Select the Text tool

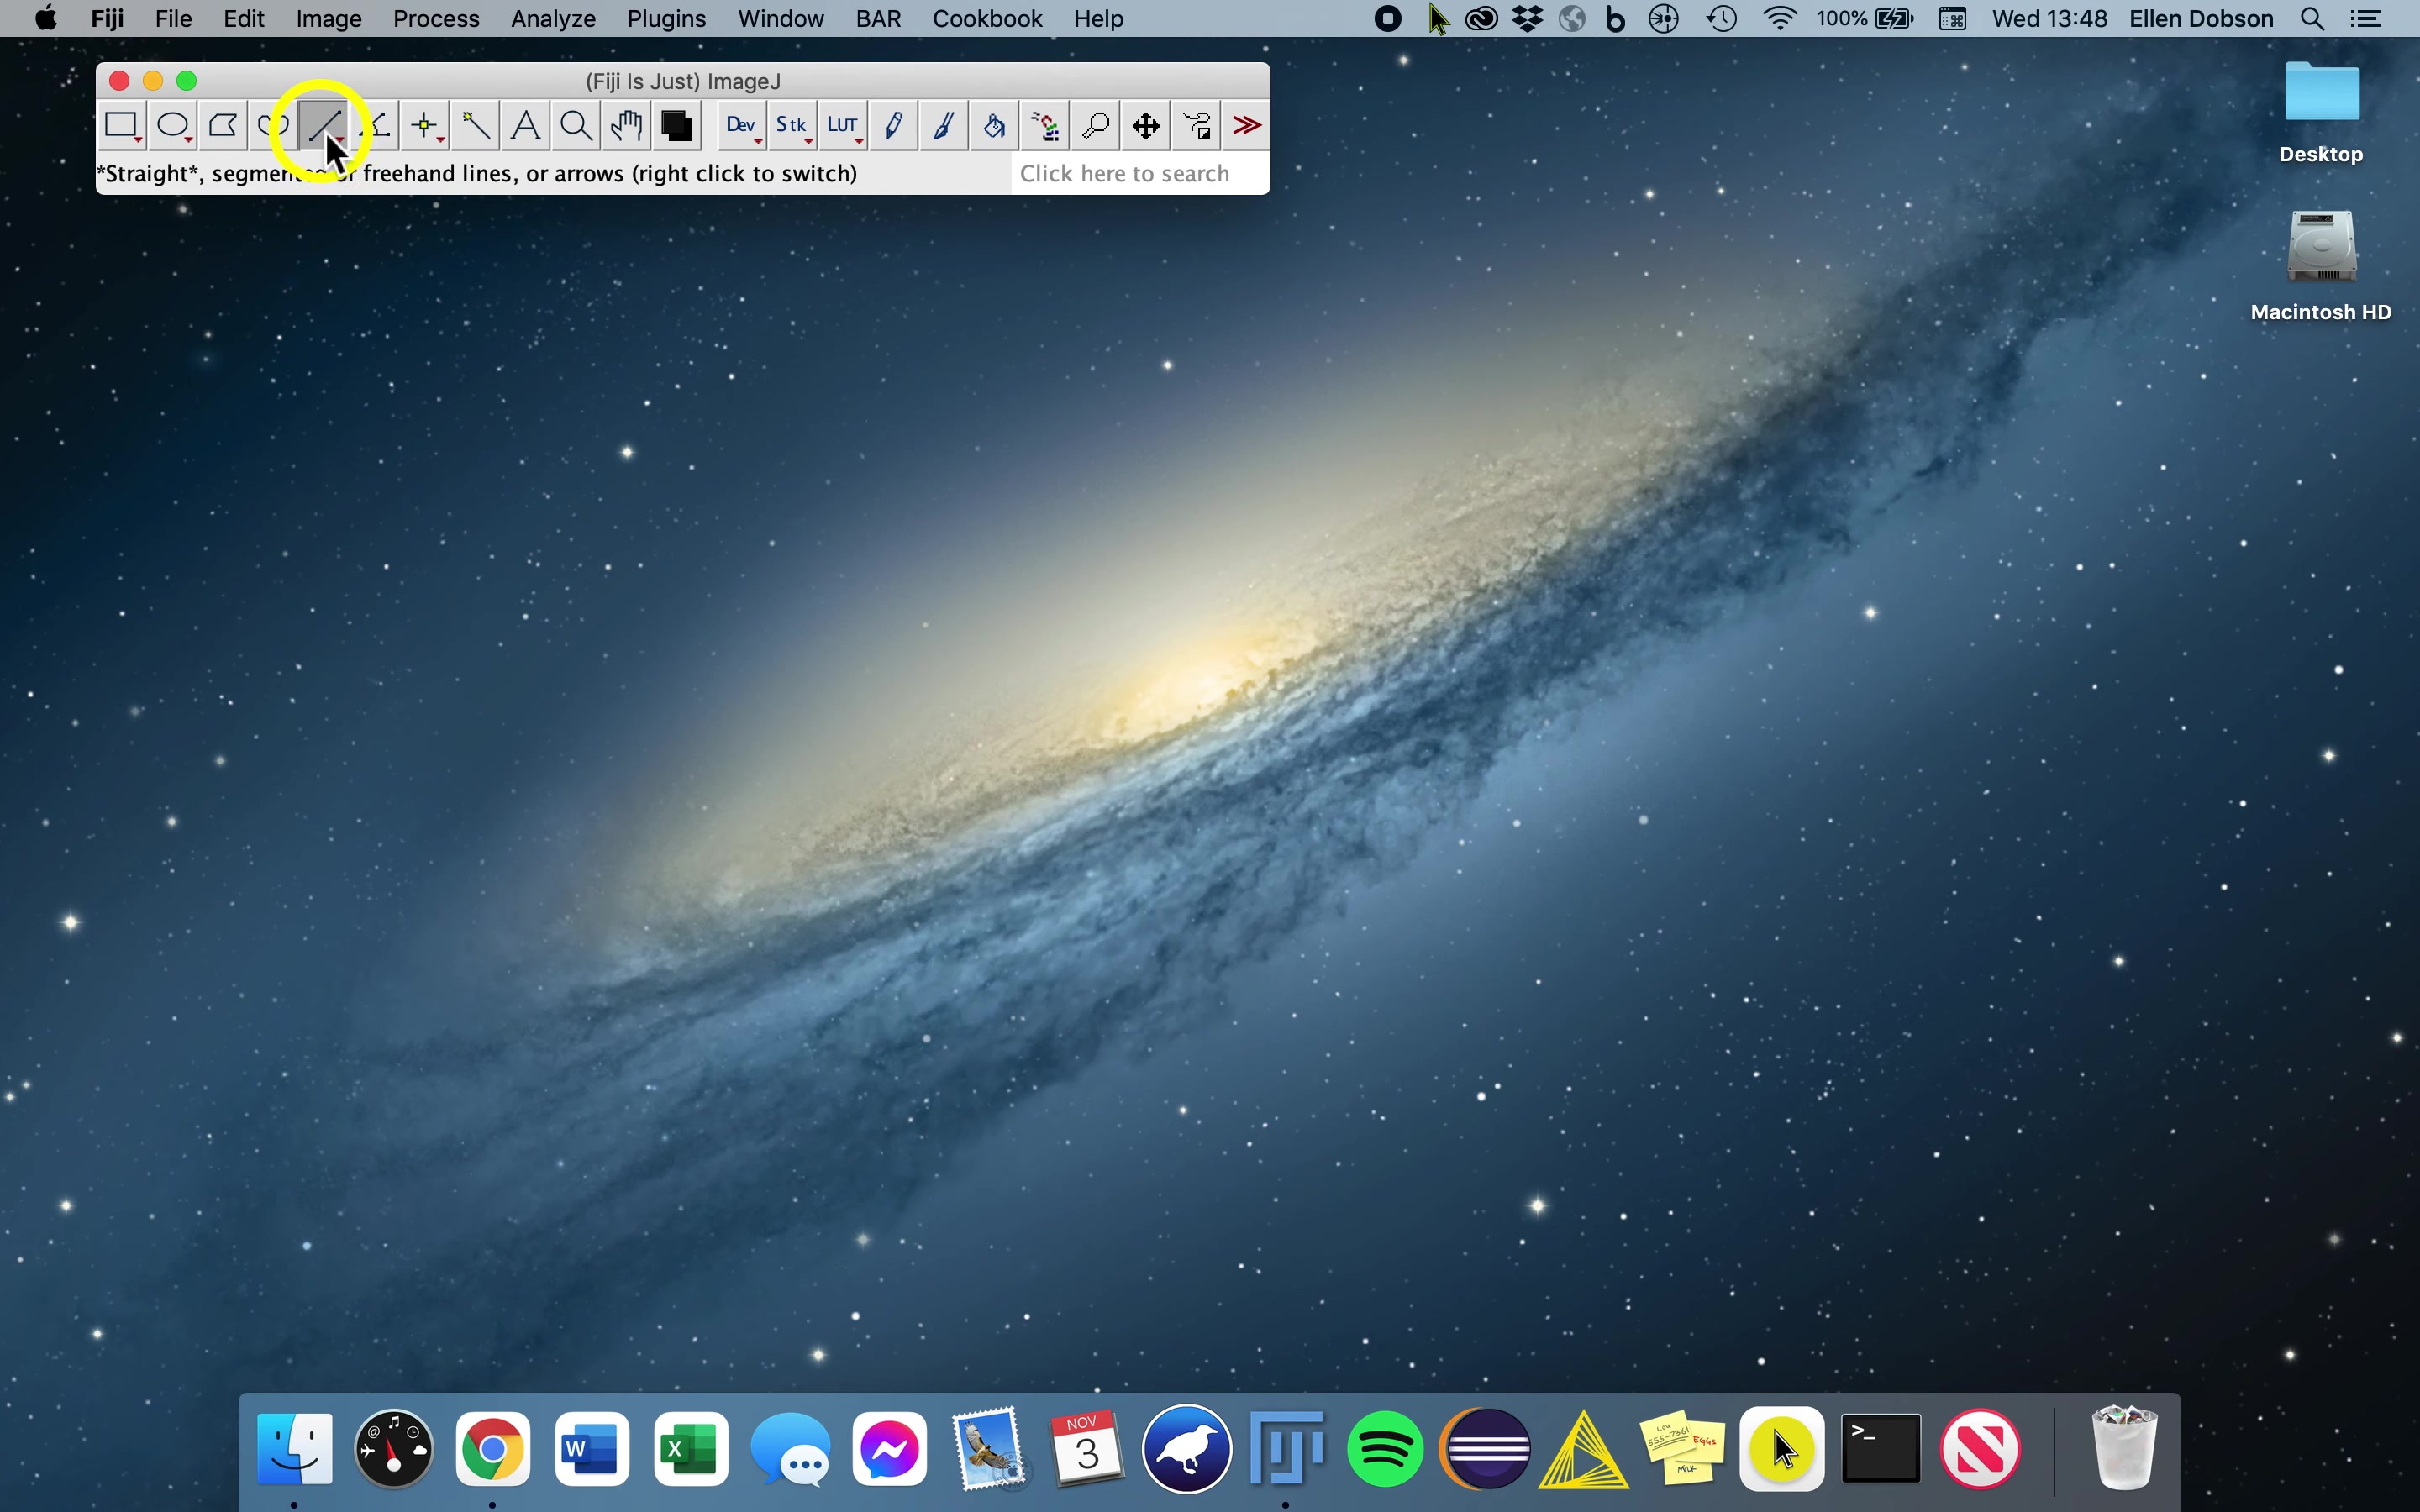click(526, 126)
